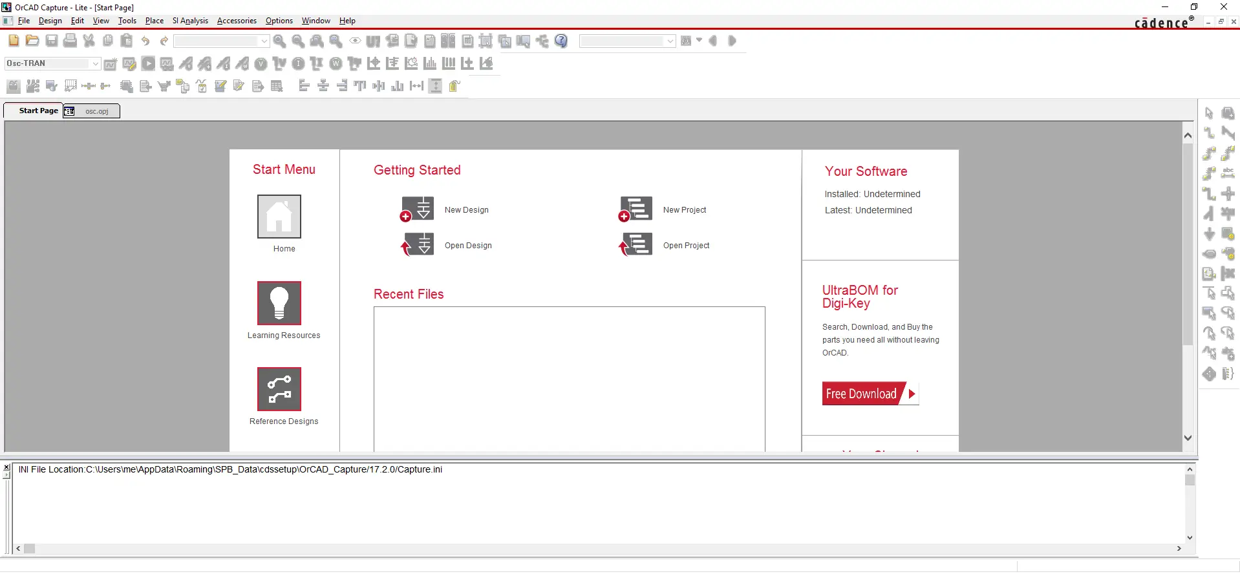Click the Free Download button

(870, 394)
